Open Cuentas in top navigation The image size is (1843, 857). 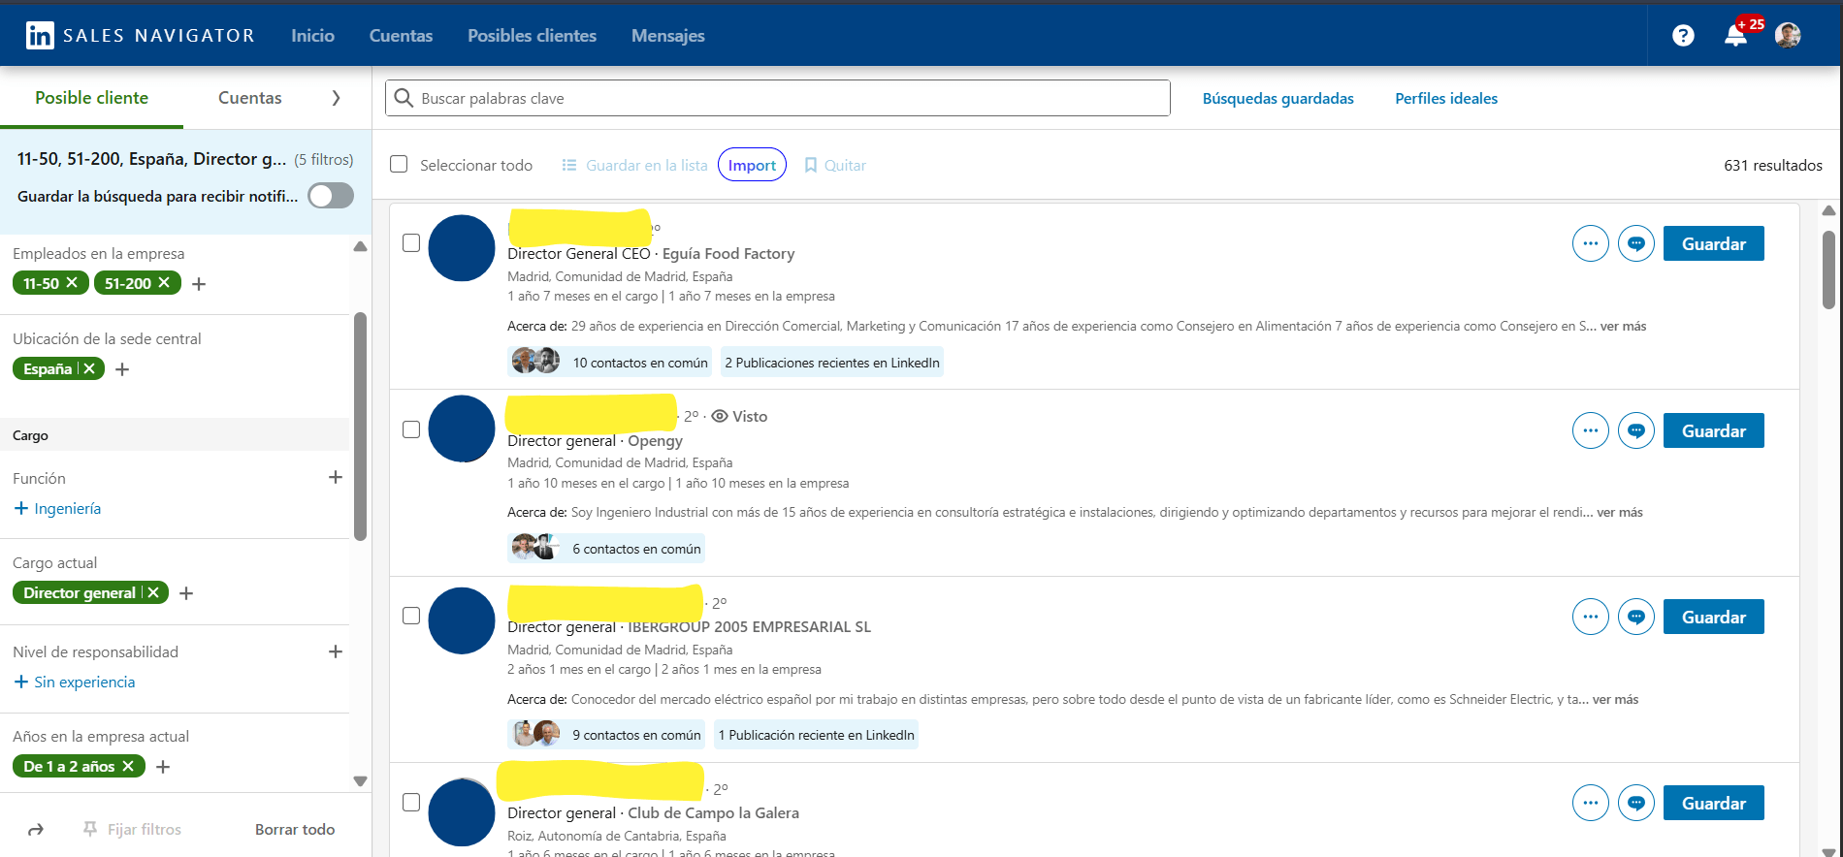pos(401,36)
